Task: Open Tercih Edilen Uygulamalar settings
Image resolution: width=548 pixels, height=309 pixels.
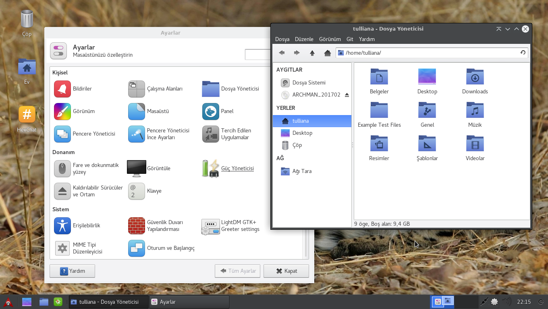Action: pyautogui.click(x=227, y=134)
